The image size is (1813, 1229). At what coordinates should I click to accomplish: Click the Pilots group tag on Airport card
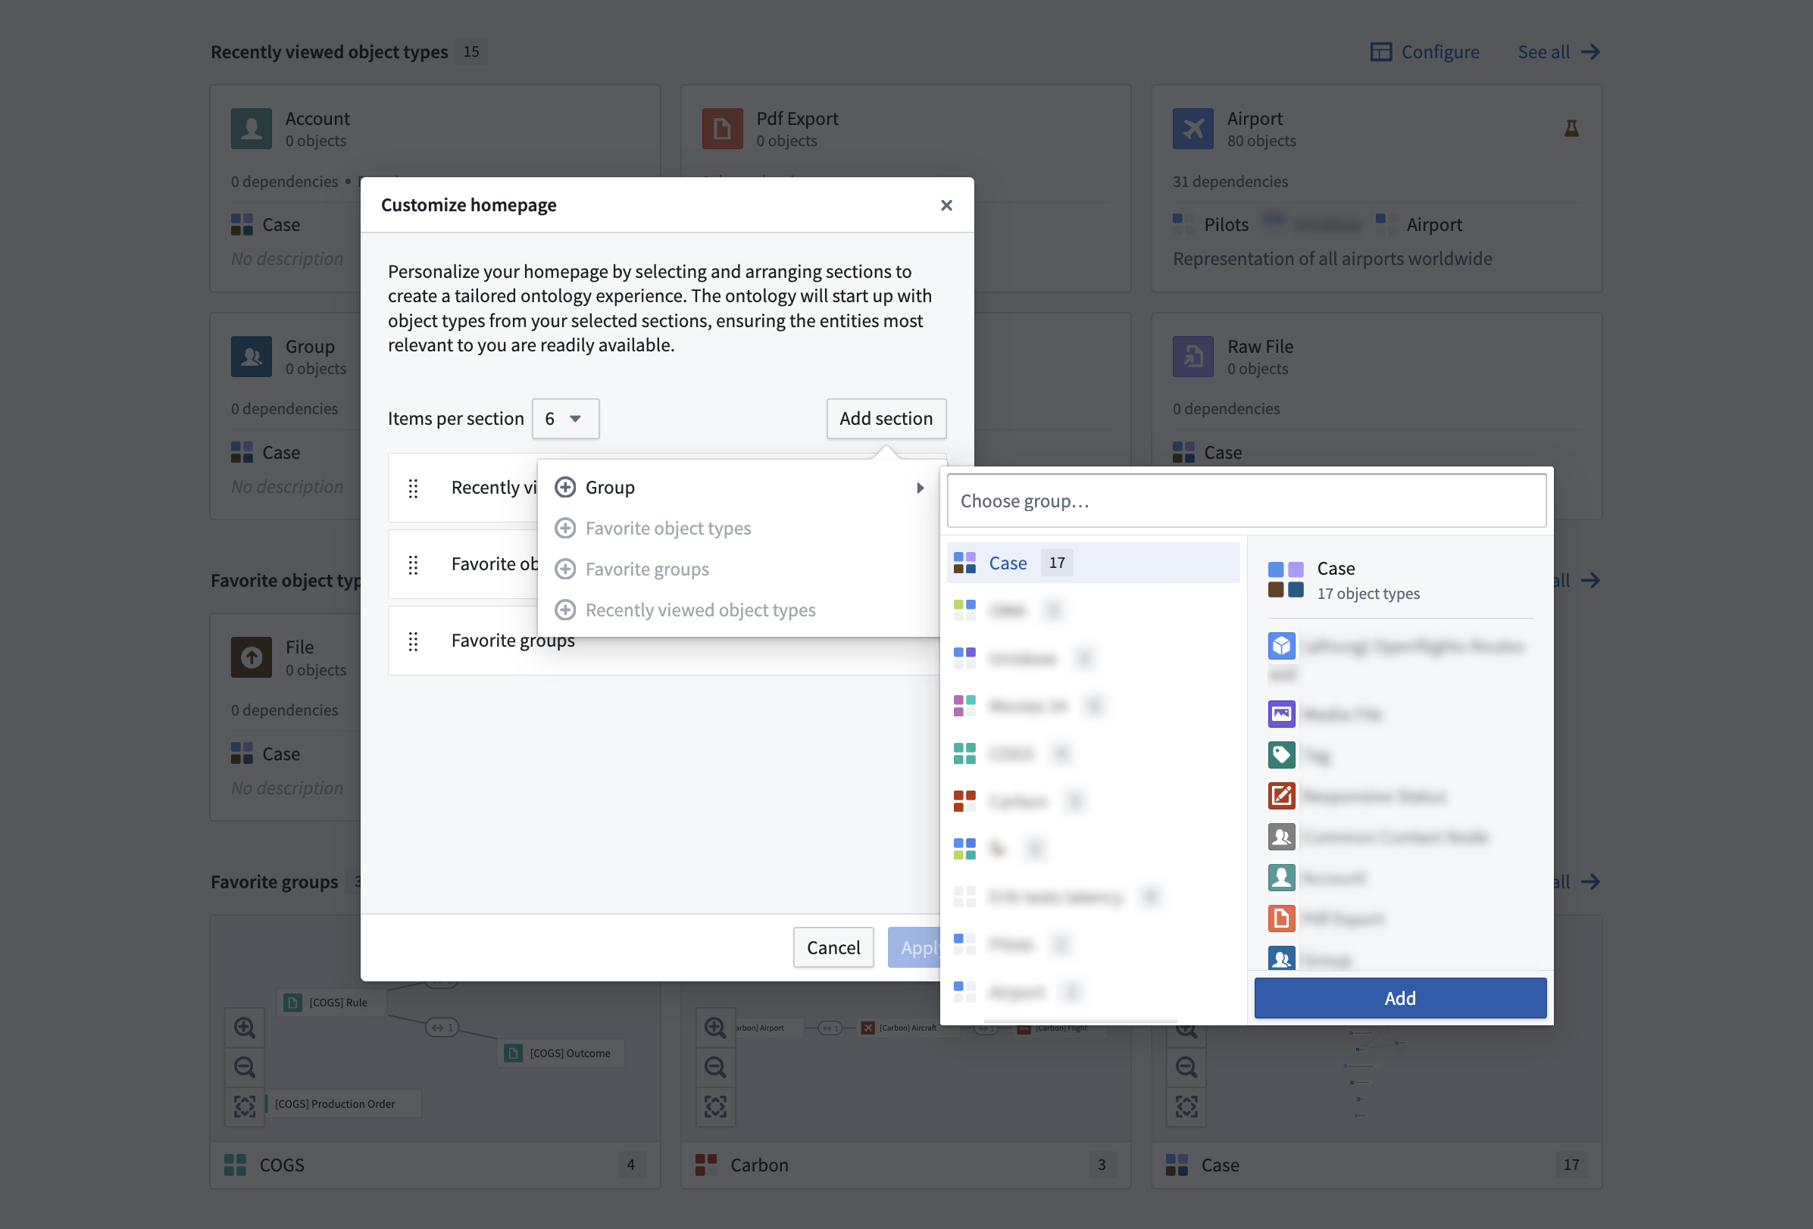[1211, 225]
